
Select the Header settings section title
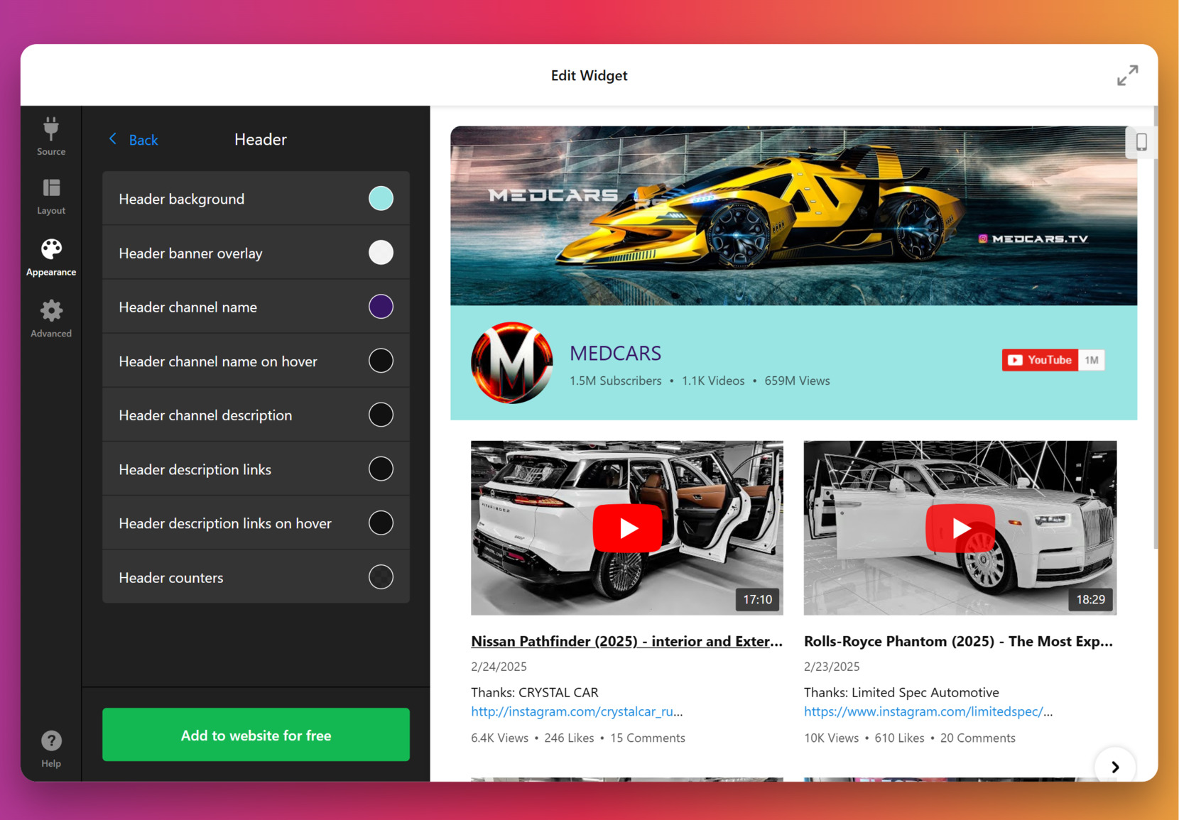tap(260, 139)
